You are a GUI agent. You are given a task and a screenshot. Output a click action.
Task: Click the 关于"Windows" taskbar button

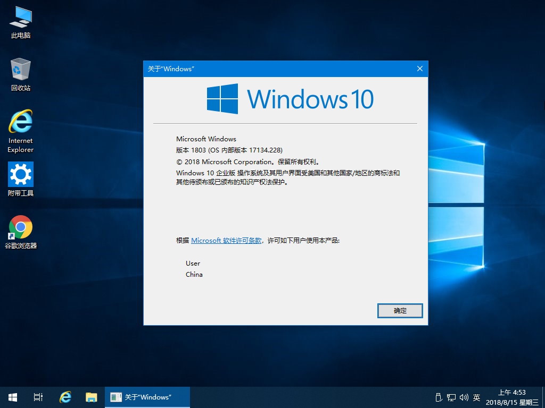[147, 397]
